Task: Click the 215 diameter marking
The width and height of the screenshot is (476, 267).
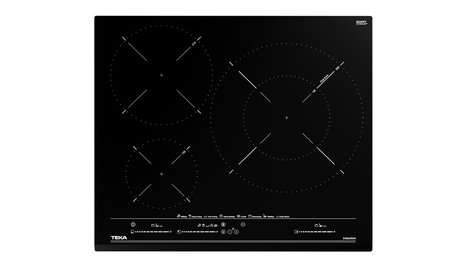Action: [194, 43]
